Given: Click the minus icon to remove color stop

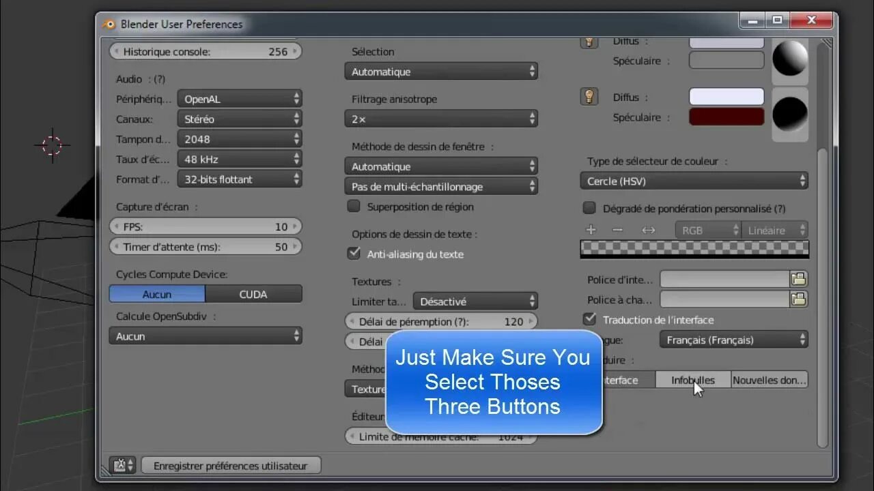Looking at the screenshot, I should 618,230.
